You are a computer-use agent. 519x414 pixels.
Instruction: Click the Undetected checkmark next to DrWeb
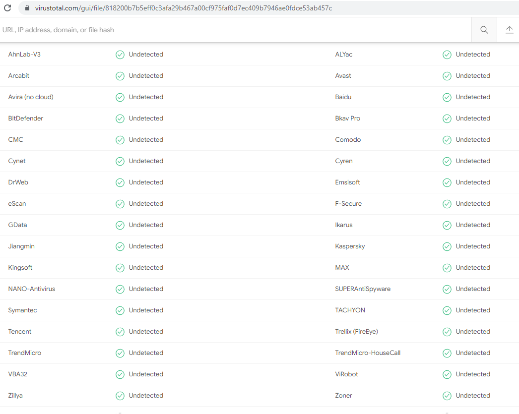click(x=120, y=182)
